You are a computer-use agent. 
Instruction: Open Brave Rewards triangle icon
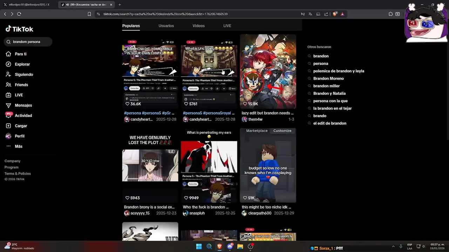coord(342,14)
